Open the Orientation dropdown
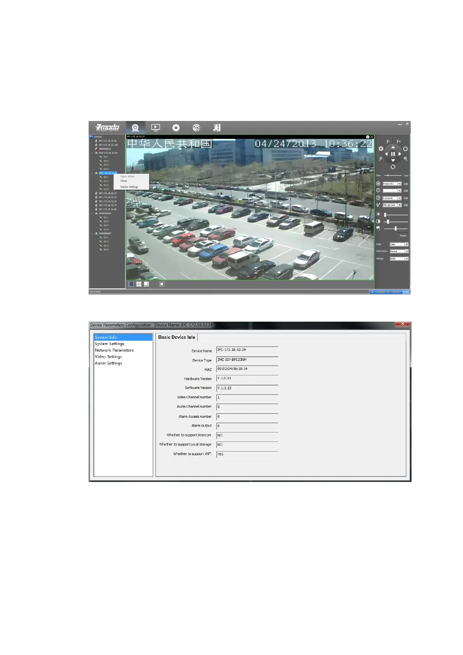Screen dimensions: 463x655 point(406,251)
